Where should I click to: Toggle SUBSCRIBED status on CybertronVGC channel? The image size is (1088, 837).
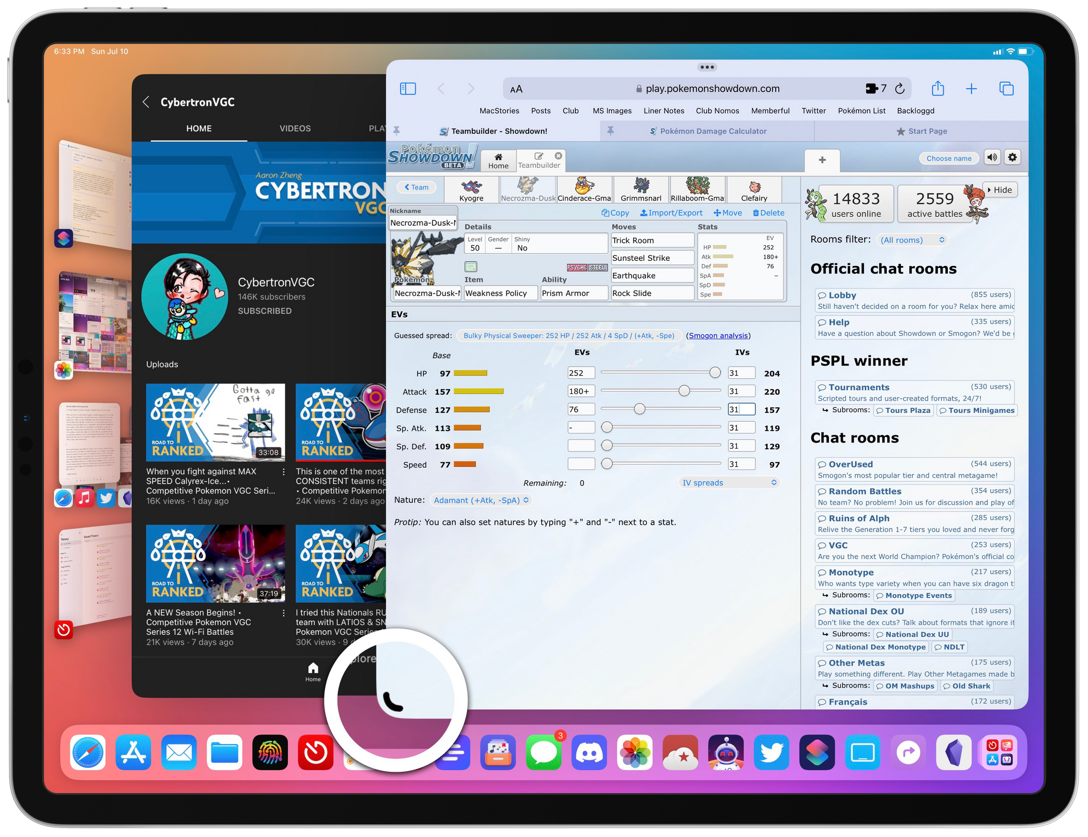265,311
